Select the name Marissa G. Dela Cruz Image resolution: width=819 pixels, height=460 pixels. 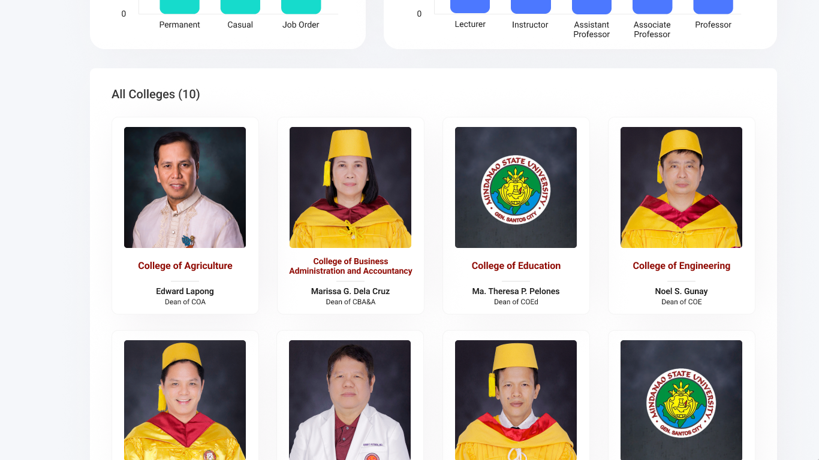351,291
